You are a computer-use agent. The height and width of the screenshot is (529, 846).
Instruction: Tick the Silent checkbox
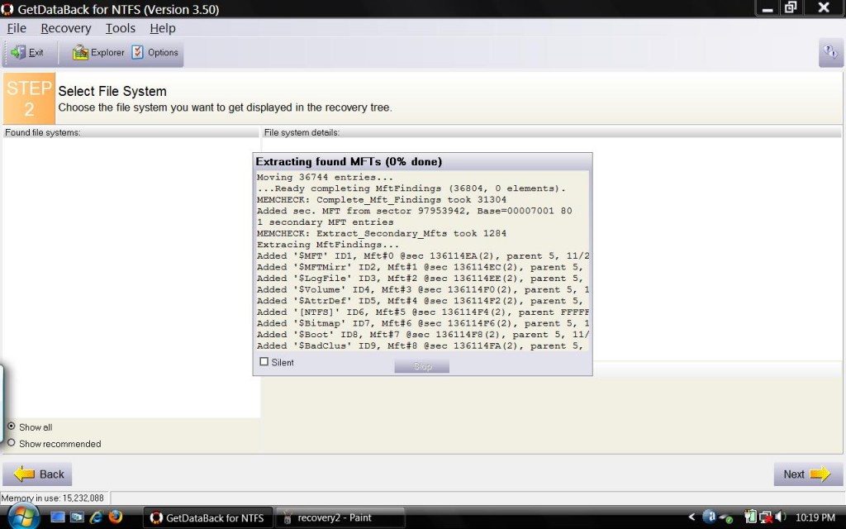tap(264, 362)
